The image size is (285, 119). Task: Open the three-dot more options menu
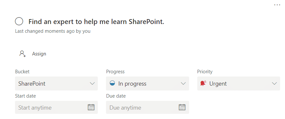pyautogui.click(x=277, y=5)
